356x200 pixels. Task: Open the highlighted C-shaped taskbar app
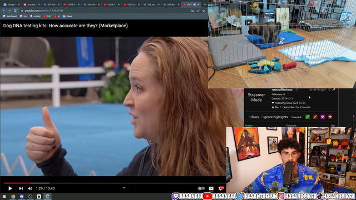(x=47, y=196)
